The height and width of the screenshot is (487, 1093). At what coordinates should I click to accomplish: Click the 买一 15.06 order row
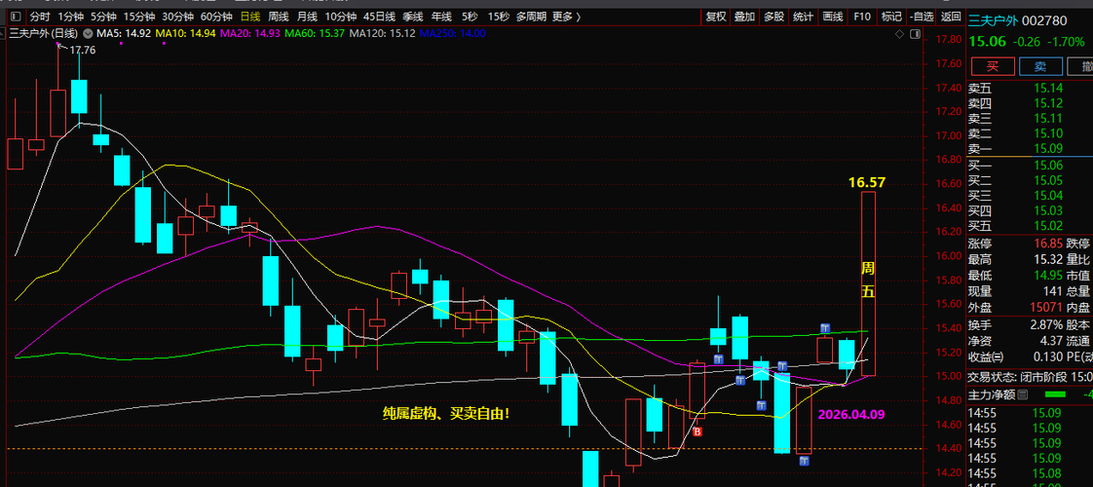pos(1031,165)
